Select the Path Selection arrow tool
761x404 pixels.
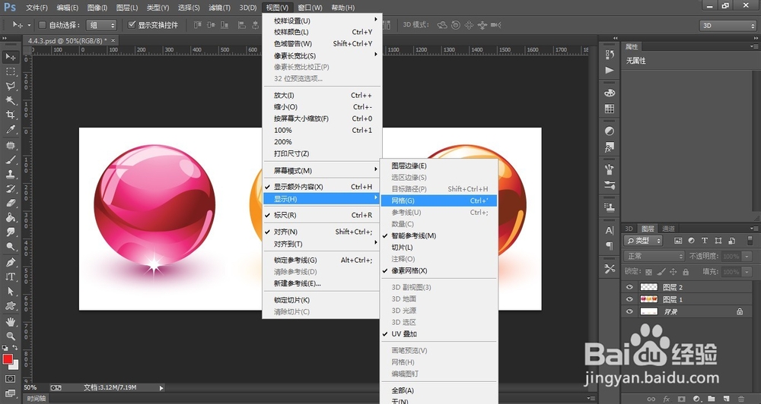[x=10, y=292]
